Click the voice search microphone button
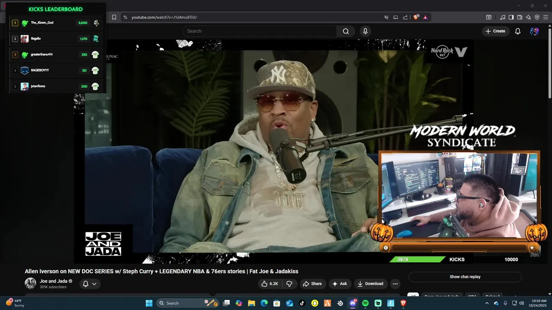 pyautogui.click(x=365, y=31)
